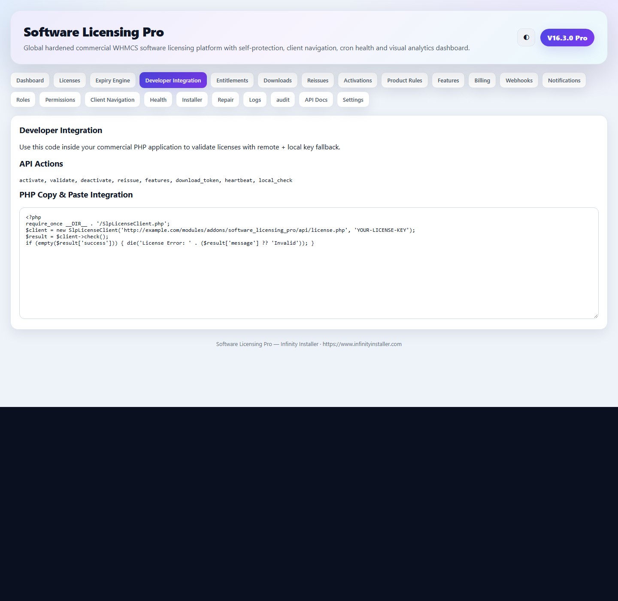Switch to the Settings tab

(353, 100)
